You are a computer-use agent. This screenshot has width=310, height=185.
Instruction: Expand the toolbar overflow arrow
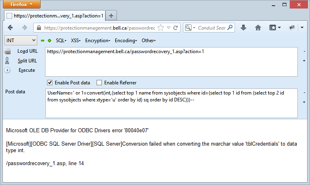(302, 28)
